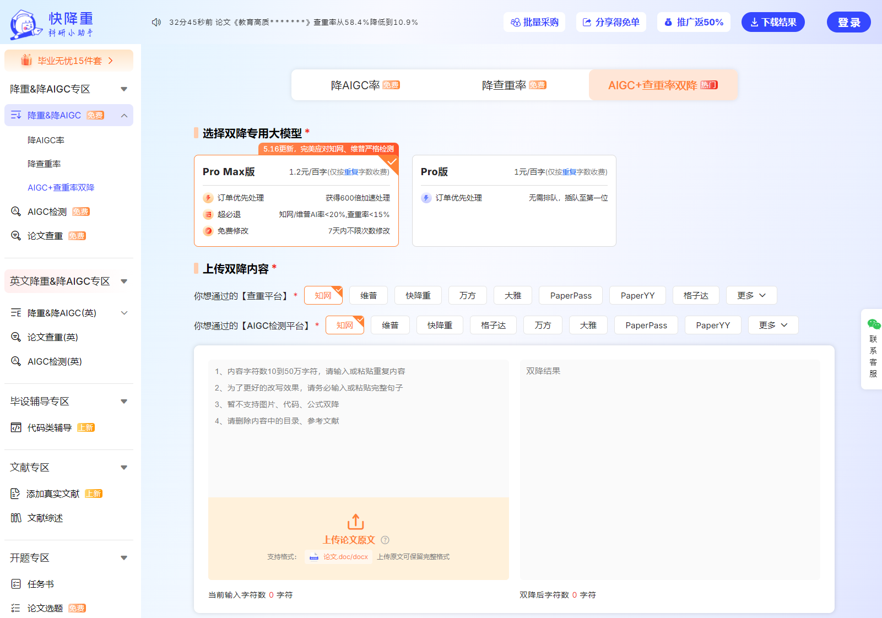Click into the paper content text area

pyautogui.click(x=359, y=429)
